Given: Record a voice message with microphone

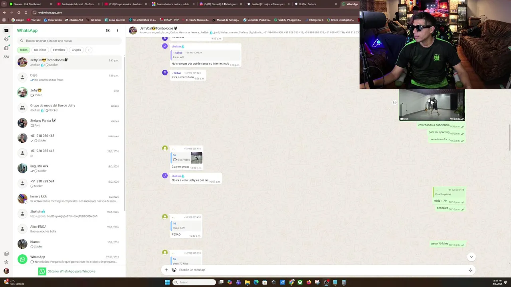Looking at the screenshot, I should click(470, 270).
